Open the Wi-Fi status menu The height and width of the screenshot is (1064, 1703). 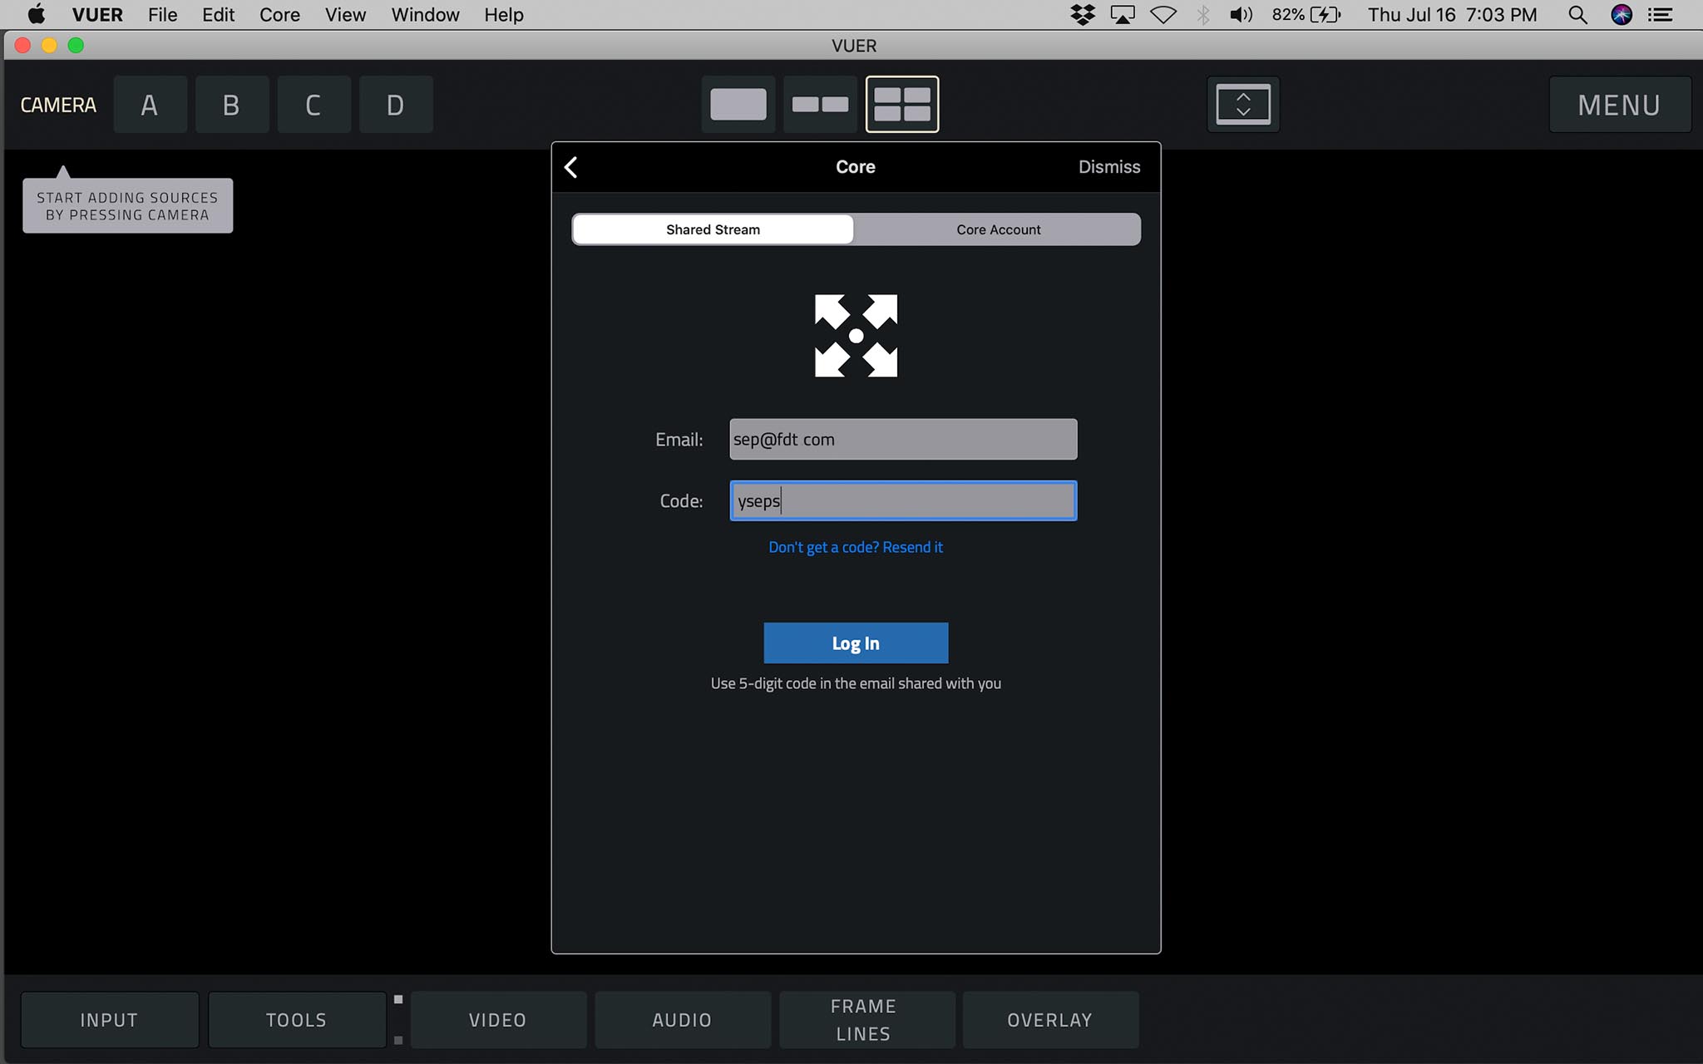1163,15
